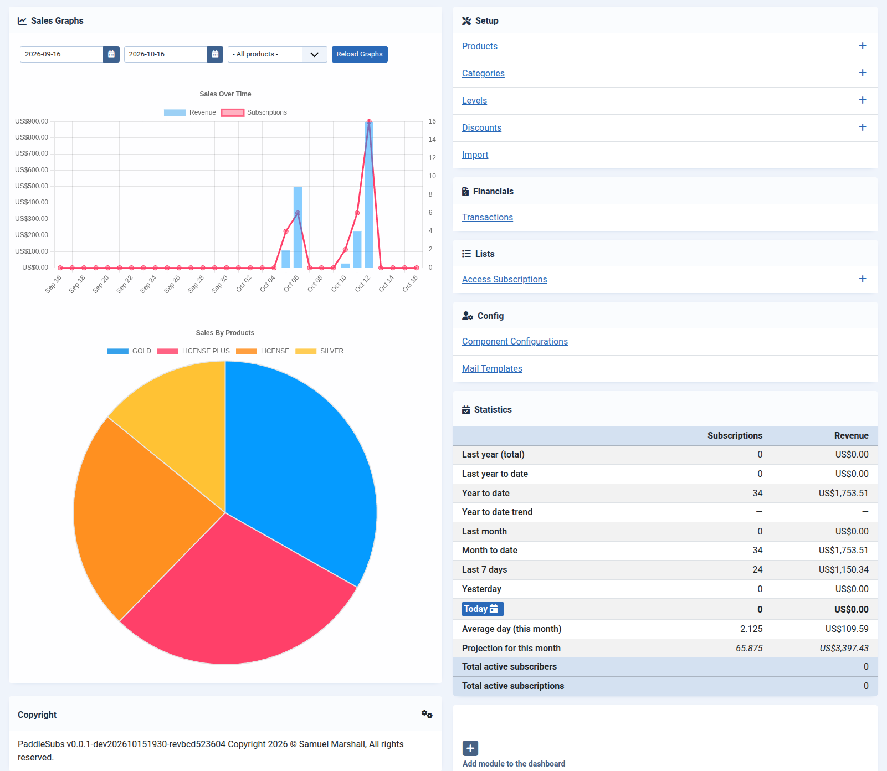This screenshot has height=771, width=887.
Task: Toggle LICENSE PLUS slice in pie legend
Action: pyautogui.click(x=193, y=351)
